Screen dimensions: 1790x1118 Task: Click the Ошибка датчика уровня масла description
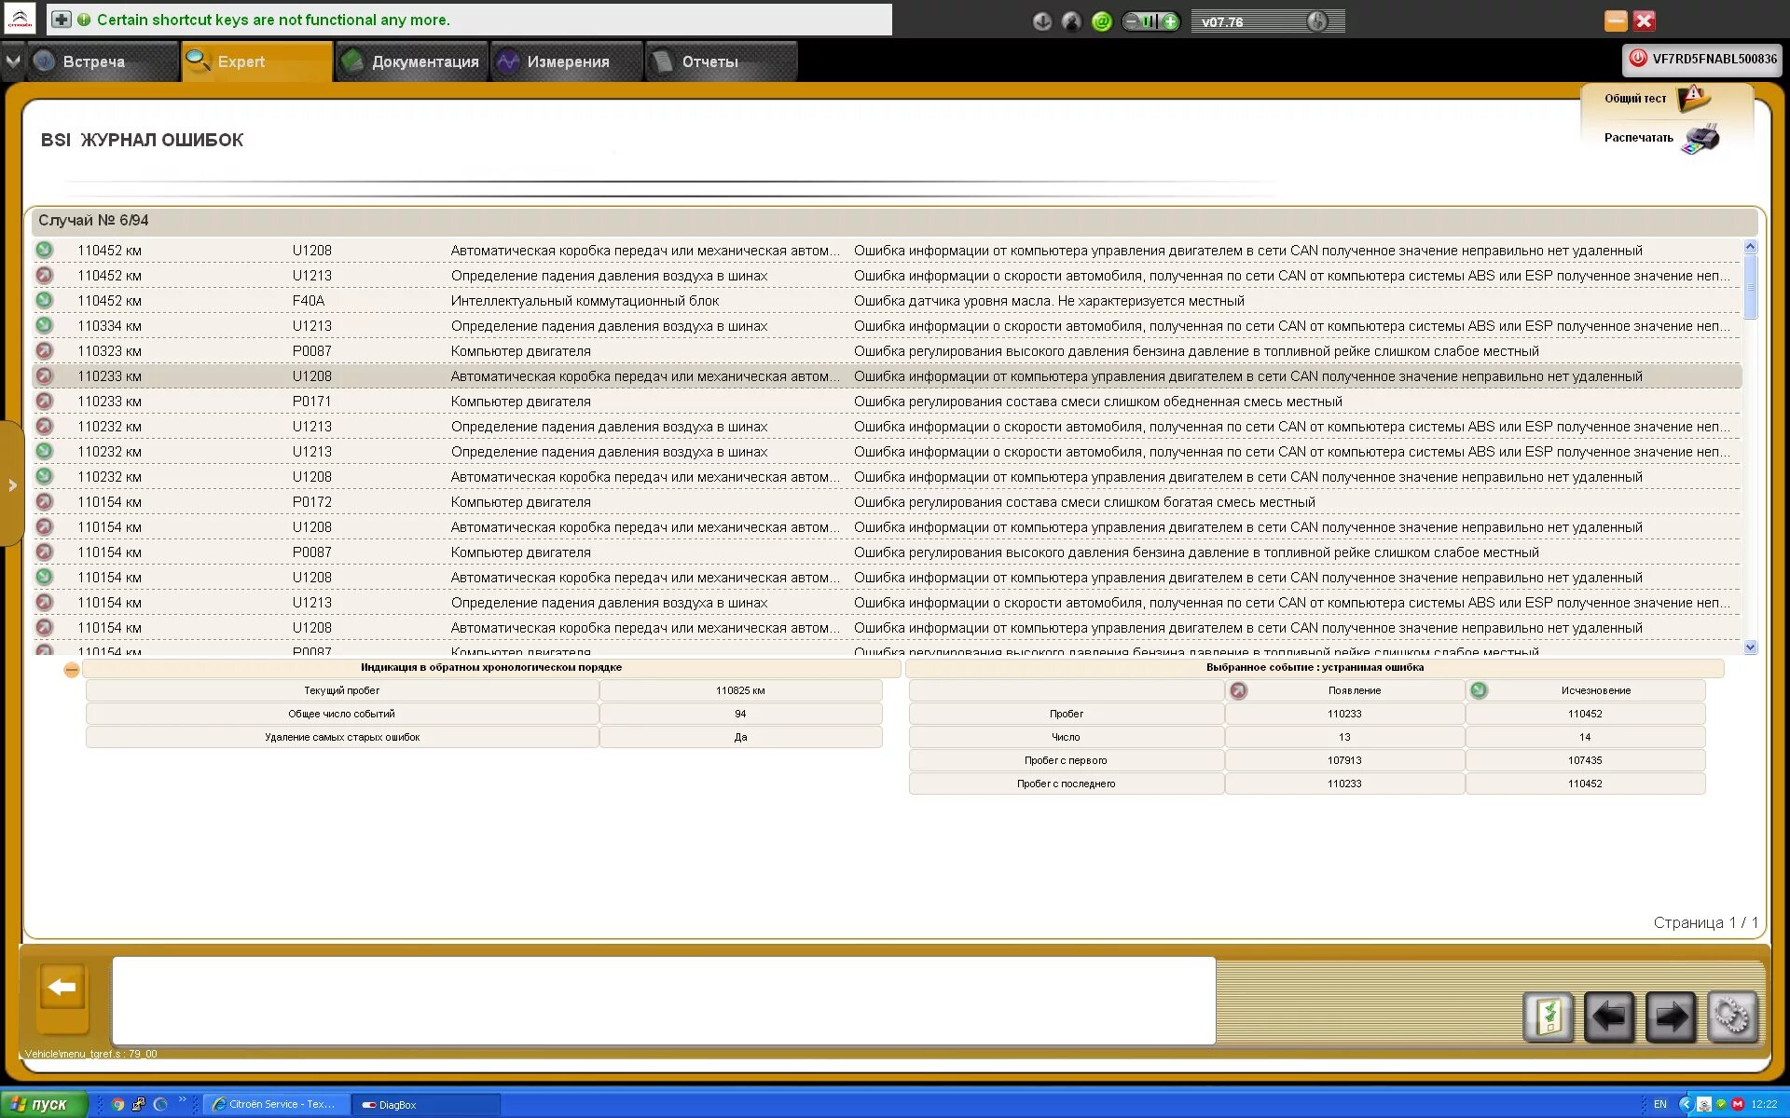pos(1049,300)
